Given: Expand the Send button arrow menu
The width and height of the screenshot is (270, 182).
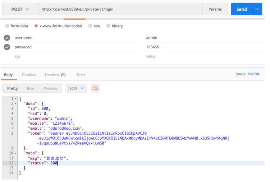Looking at the screenshot, I should pos(257,9).
